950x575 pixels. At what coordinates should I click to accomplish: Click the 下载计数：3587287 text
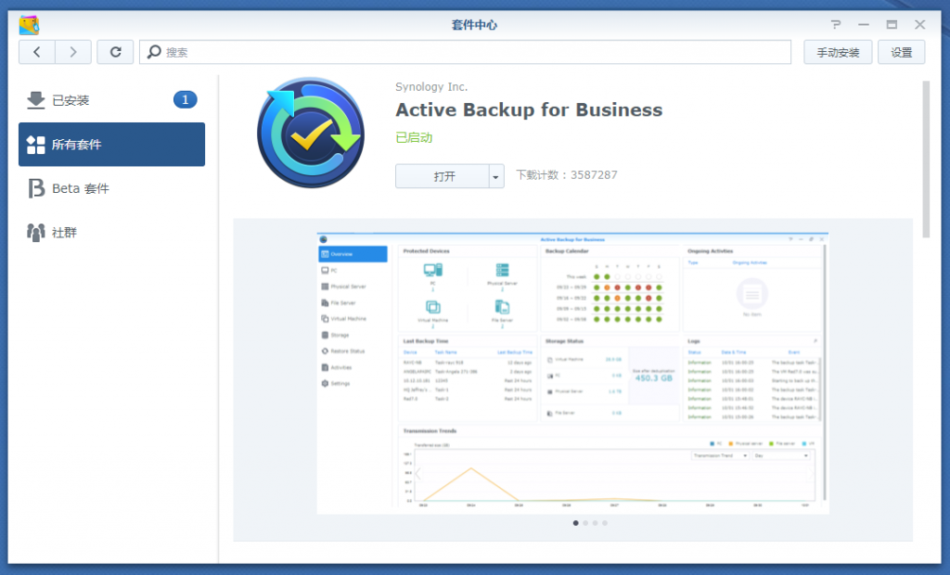click(567, 175)
